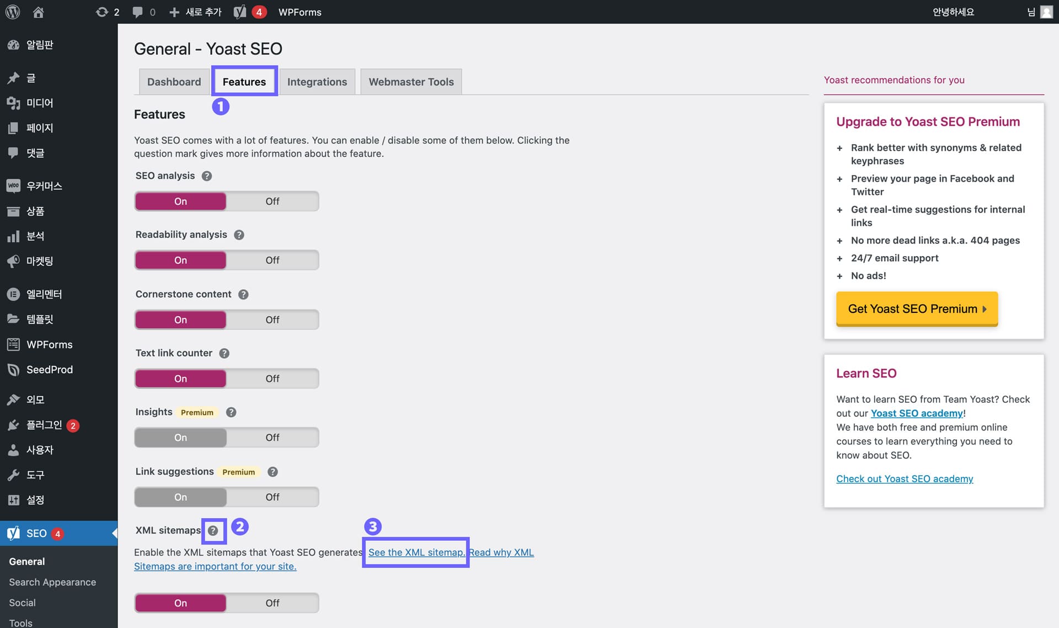Expand WooCommerce menu in sidebar
The height and width of the screenshot is (628, 1059).
[44, 186]
